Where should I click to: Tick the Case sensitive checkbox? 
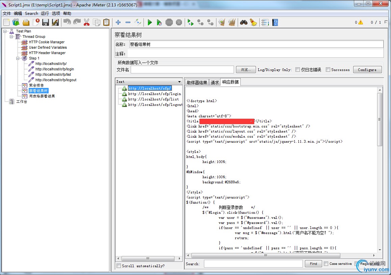[x=326, y=263]
